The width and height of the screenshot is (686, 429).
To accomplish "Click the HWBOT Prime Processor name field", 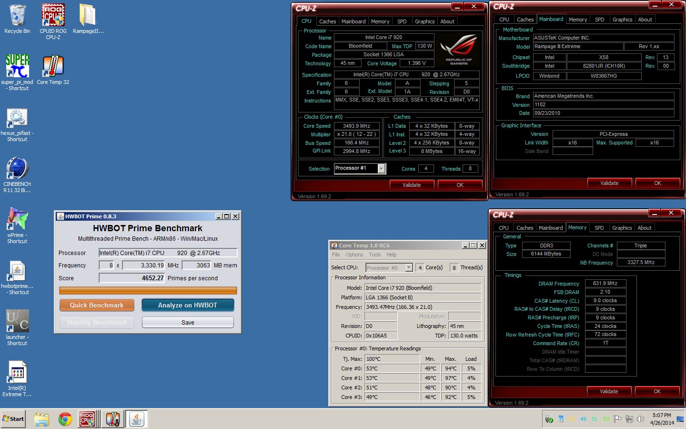I will point(168,253).
